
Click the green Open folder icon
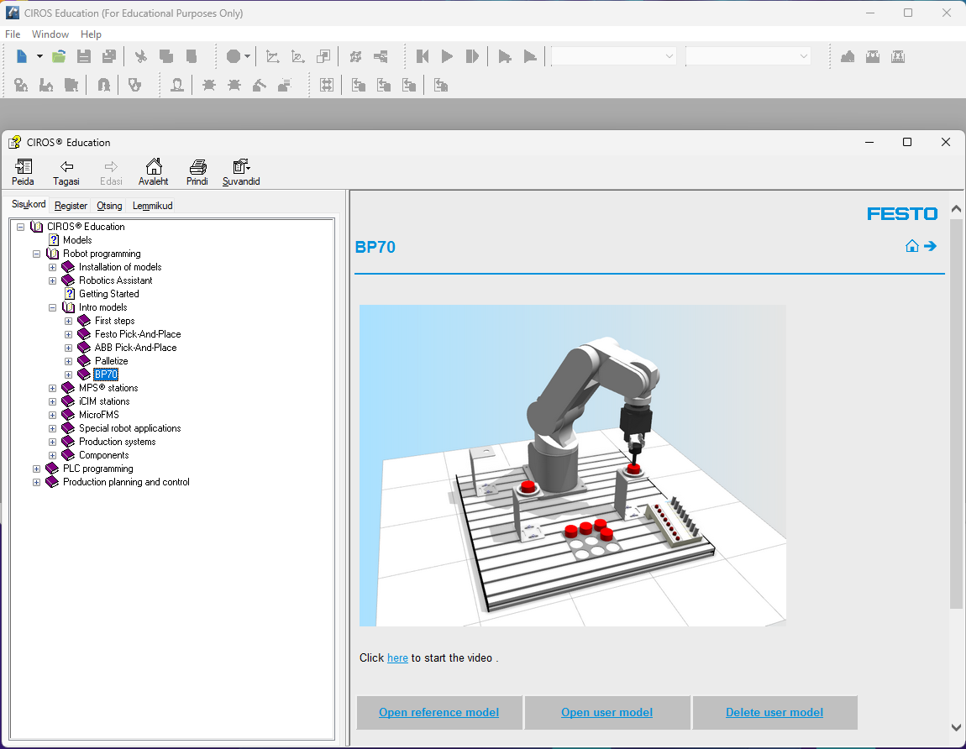(x=59, y=56)
